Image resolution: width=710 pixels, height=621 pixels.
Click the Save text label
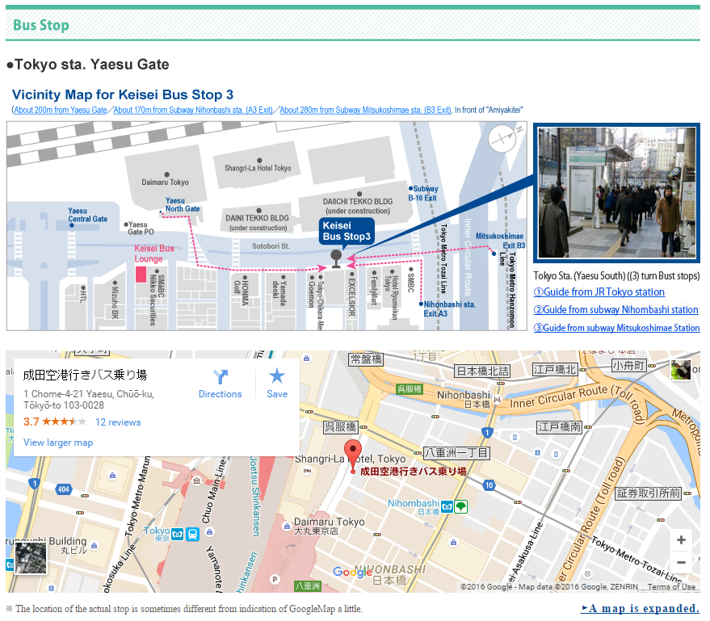coord(277,394)
